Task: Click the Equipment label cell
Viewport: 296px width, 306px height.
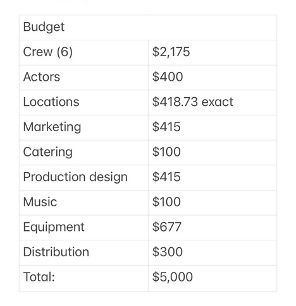Action: (83, 228)
